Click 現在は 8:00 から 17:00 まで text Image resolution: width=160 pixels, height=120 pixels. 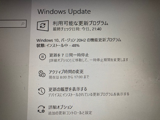[x=69, y=77]
